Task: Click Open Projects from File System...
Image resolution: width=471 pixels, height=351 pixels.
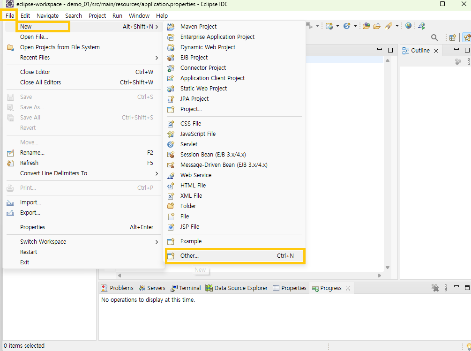Action: 83,47
